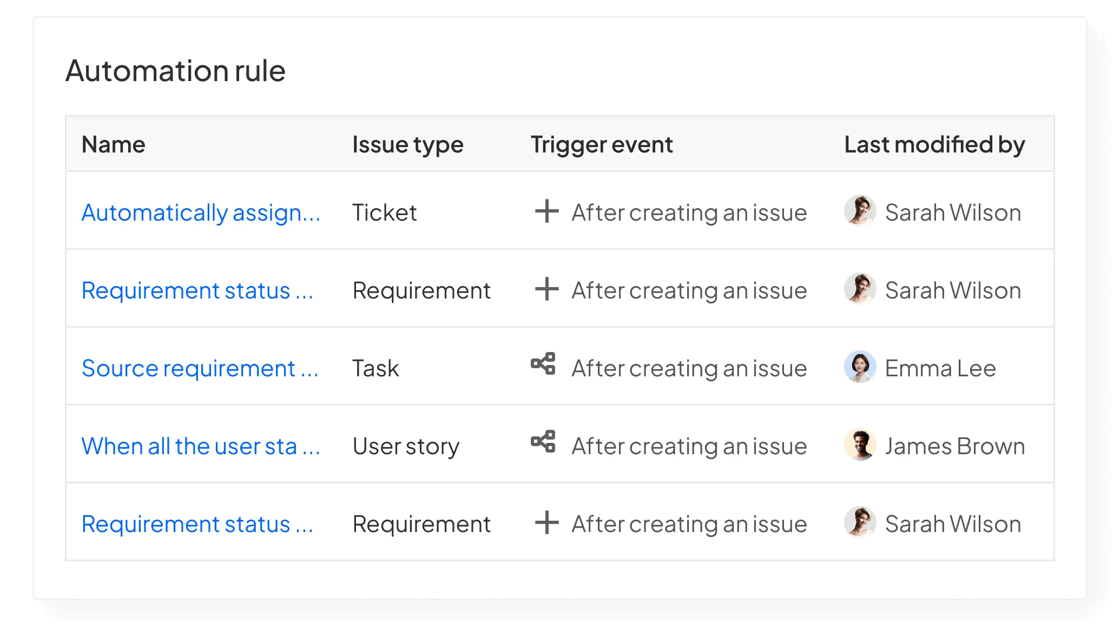Click workflow icon in User story row

543,442
